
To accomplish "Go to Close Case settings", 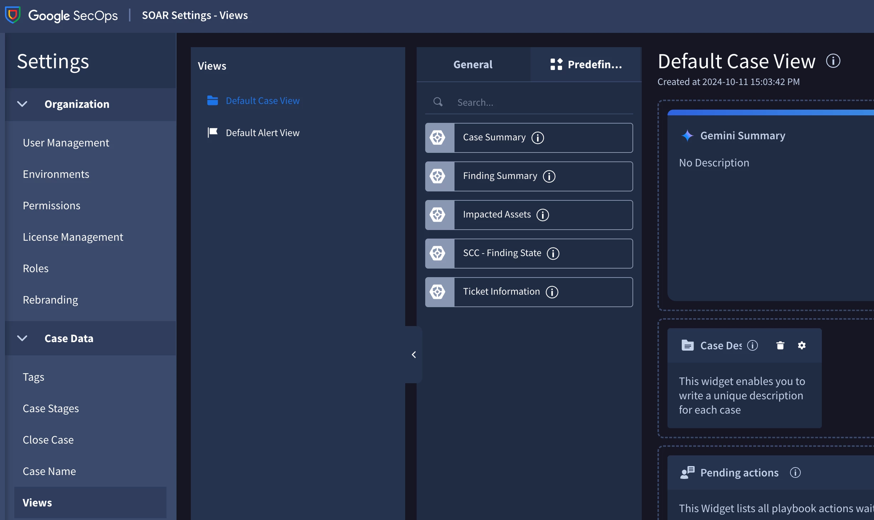I will [48, 440].
